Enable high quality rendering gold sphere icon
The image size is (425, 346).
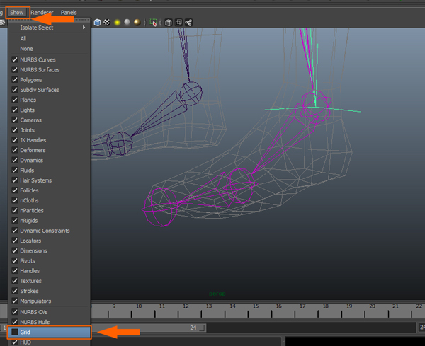pos(137,23)
